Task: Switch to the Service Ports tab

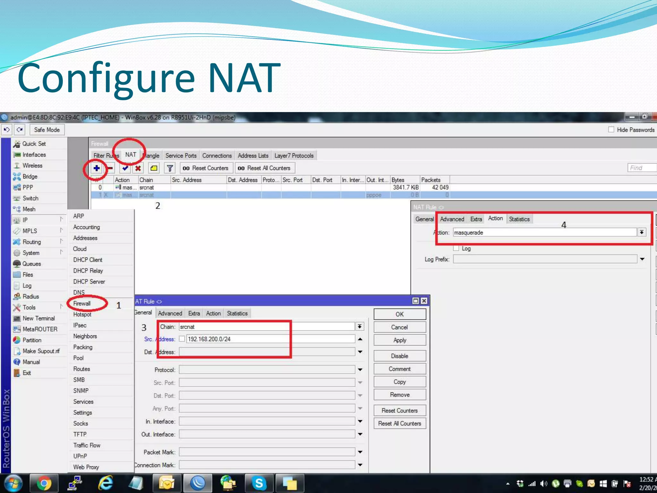Action: coord(181,156)
